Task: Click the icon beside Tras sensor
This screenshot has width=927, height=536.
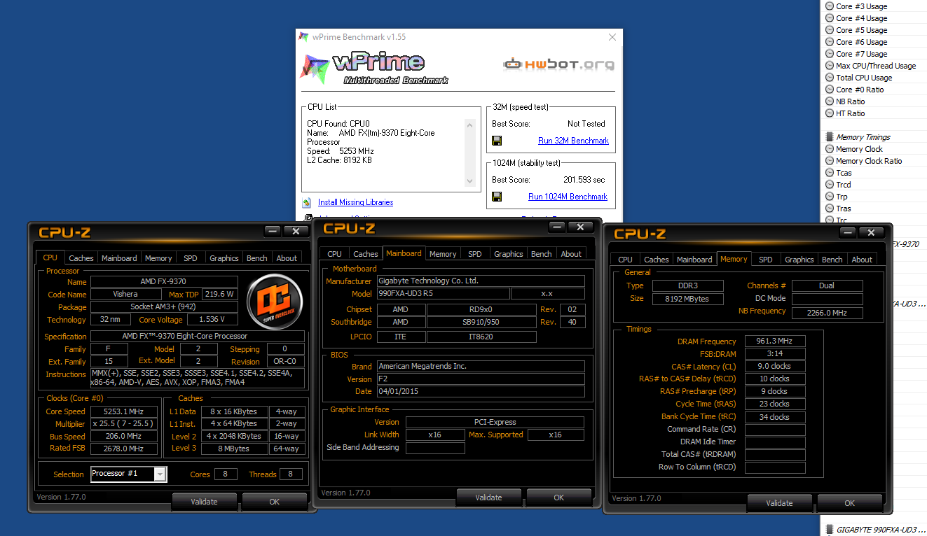Action: tap(830, 209)
